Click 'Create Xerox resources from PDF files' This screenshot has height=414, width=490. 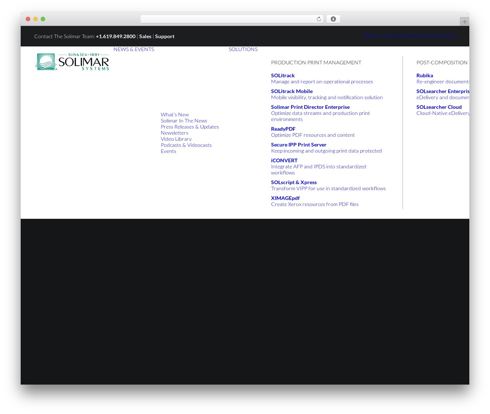315,204
